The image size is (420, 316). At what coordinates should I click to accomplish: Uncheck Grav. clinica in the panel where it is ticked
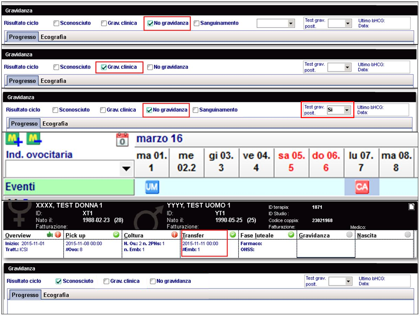coord(104,67)
